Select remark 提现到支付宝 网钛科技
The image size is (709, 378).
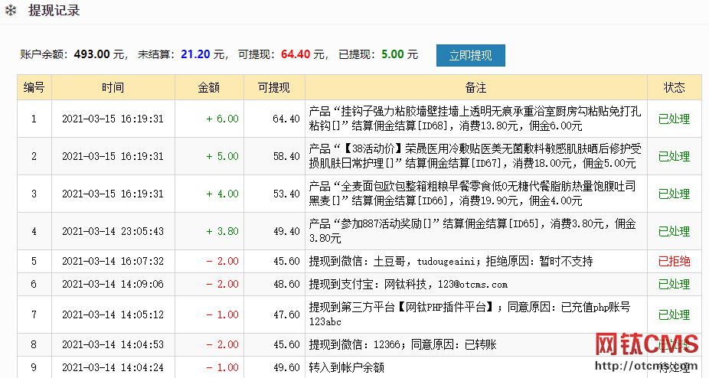(x=408, y=284)
